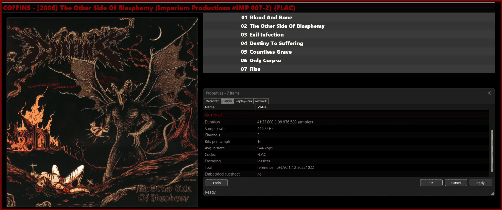
Task: Click the album title header COFFINS - [2006]
Action: coord(149,8)
